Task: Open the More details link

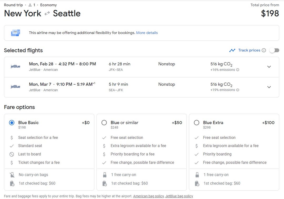Action: (147, 32)
